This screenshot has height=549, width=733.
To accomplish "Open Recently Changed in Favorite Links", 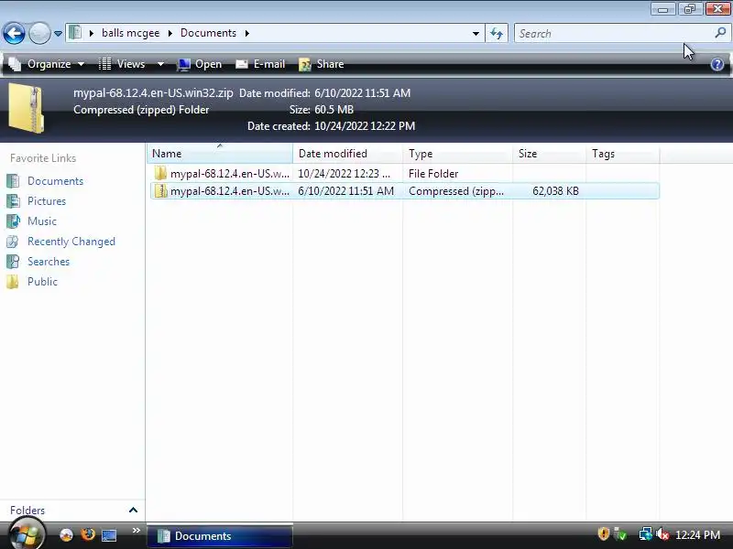I will (x=71, y=242).
